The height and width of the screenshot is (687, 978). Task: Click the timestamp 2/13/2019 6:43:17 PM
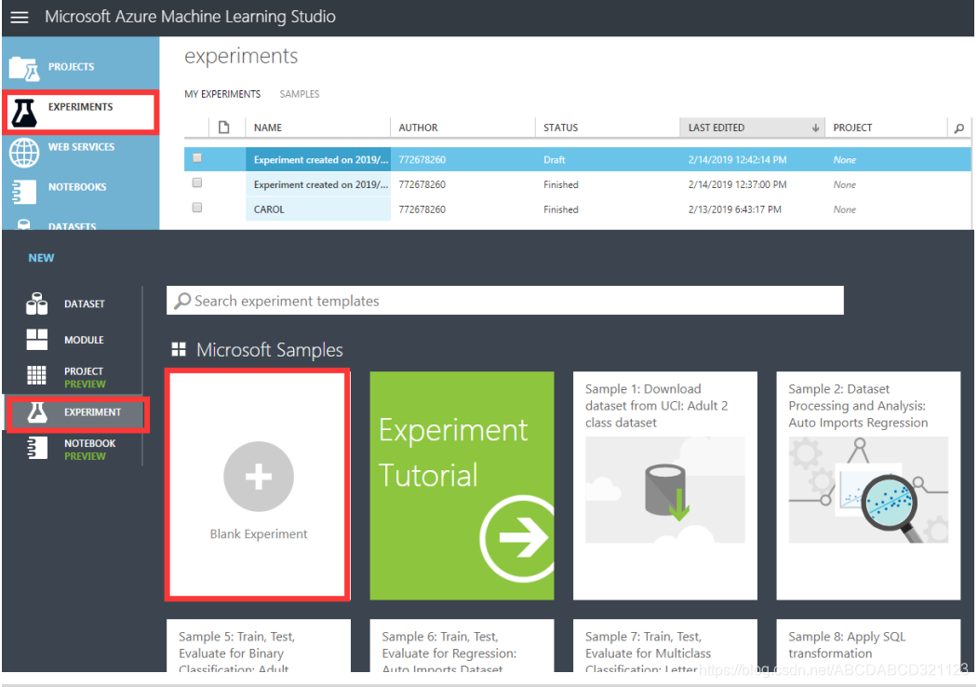point(734,209)
